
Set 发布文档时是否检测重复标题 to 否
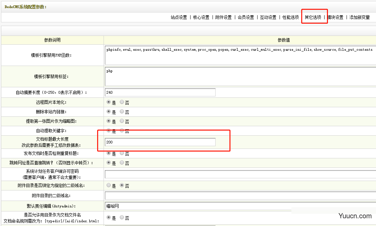coord(122,153)
